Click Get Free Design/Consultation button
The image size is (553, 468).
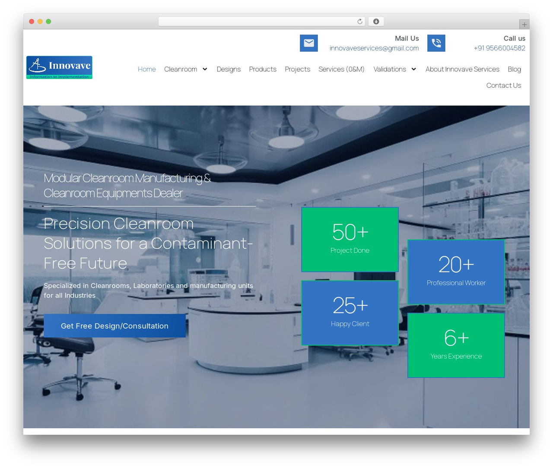pyautogui.click(x=114, y=326)
